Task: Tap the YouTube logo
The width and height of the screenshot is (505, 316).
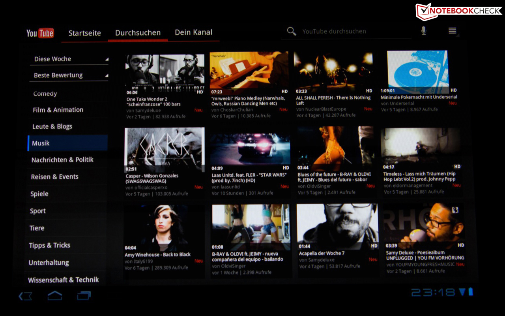Action: tap(40, 33)
